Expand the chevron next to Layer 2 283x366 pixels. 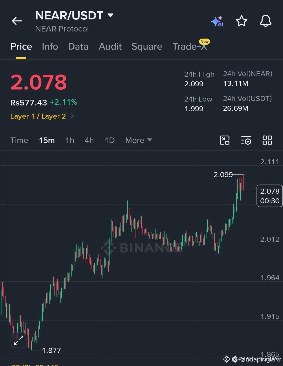point(72,116)
